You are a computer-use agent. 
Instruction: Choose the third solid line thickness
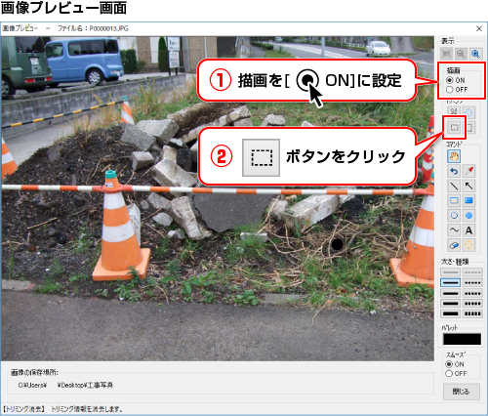(x=450, y=293)
